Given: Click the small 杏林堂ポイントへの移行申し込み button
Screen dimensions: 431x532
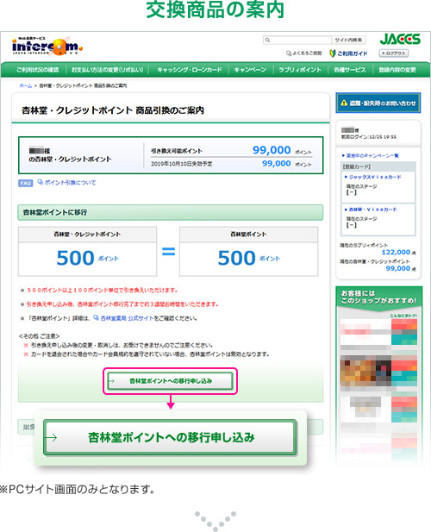Looking at the screenshot, I should tap(170, 381).
